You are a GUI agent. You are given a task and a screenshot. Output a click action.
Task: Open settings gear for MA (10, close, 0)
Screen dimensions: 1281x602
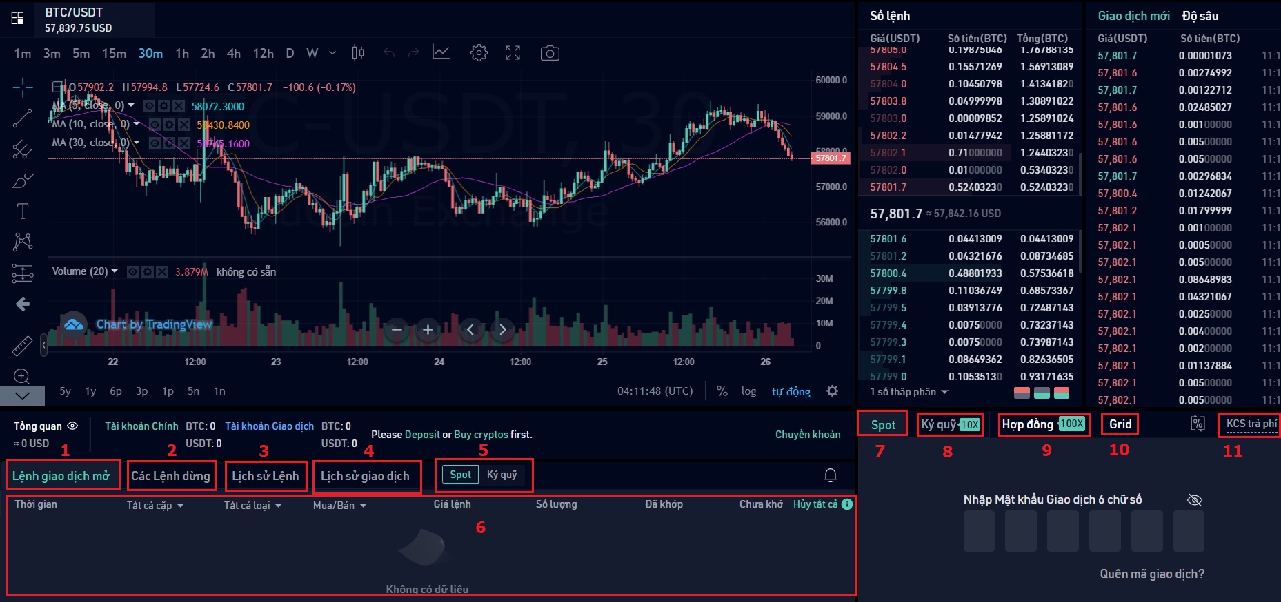(170, 125)
